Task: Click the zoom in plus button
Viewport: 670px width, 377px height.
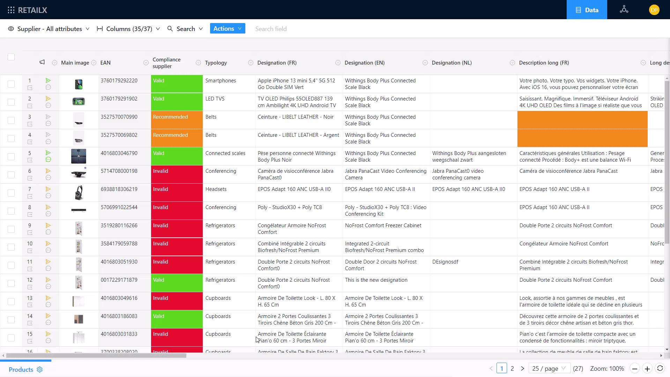Action: 647,369
